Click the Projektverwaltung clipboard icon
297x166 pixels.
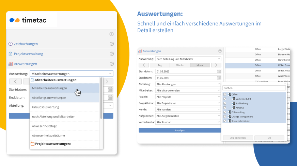pos(11,54)
